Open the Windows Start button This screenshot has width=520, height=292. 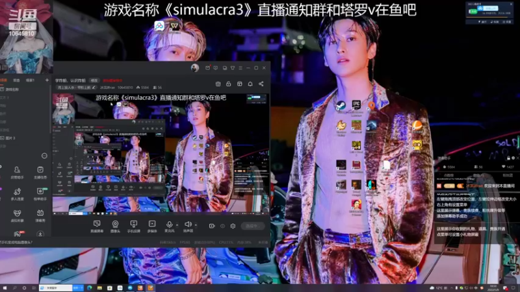(5, 288)
